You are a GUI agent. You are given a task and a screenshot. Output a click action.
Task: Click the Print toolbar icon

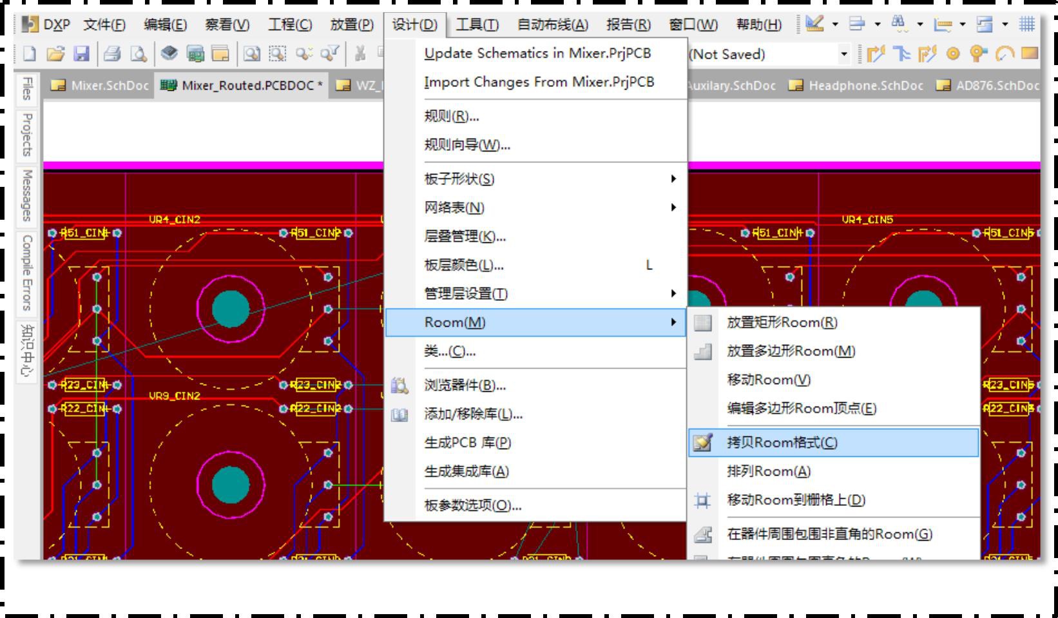coord(112,54)
